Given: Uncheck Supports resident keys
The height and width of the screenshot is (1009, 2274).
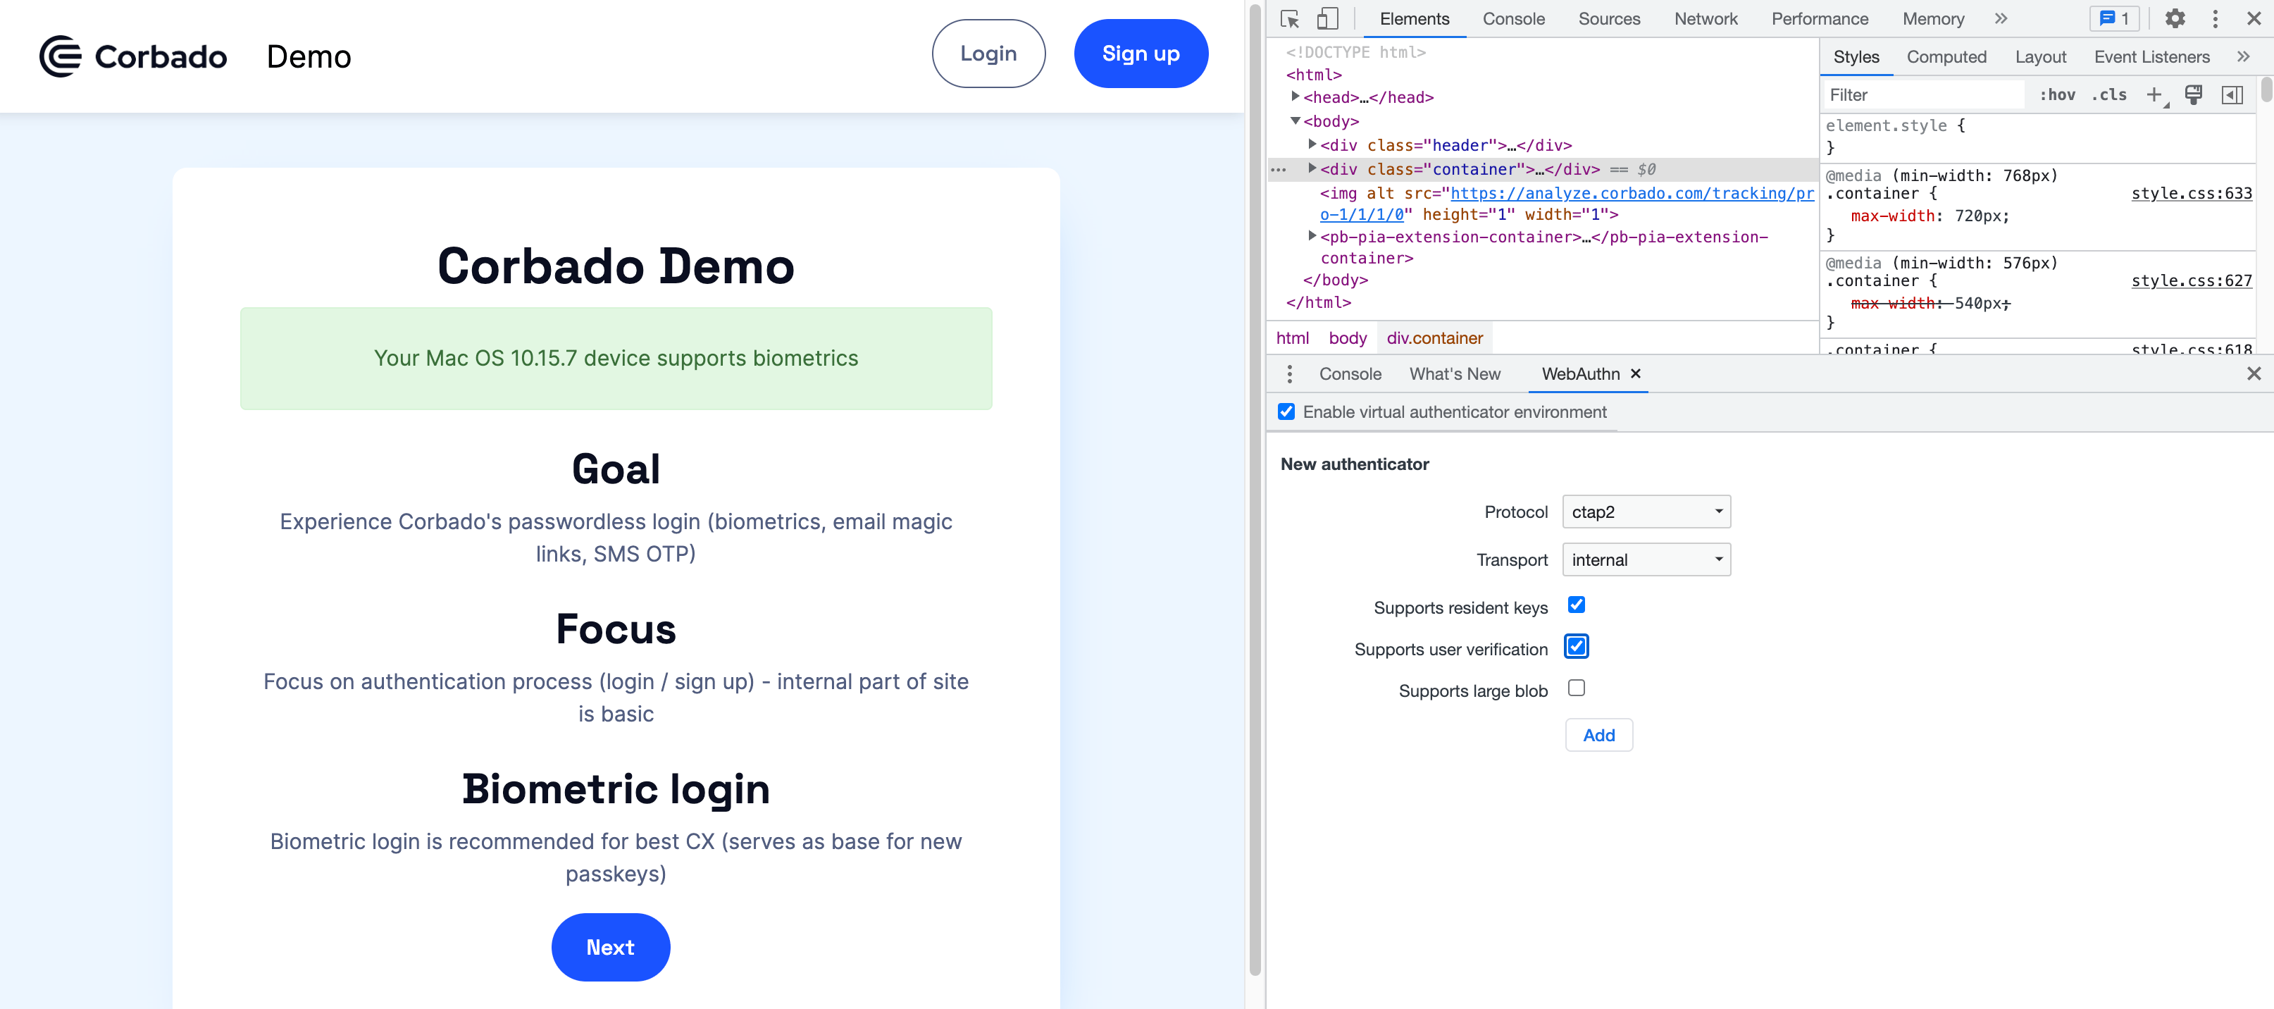Looking at the screenshot, I should [x=1576, y=605].
